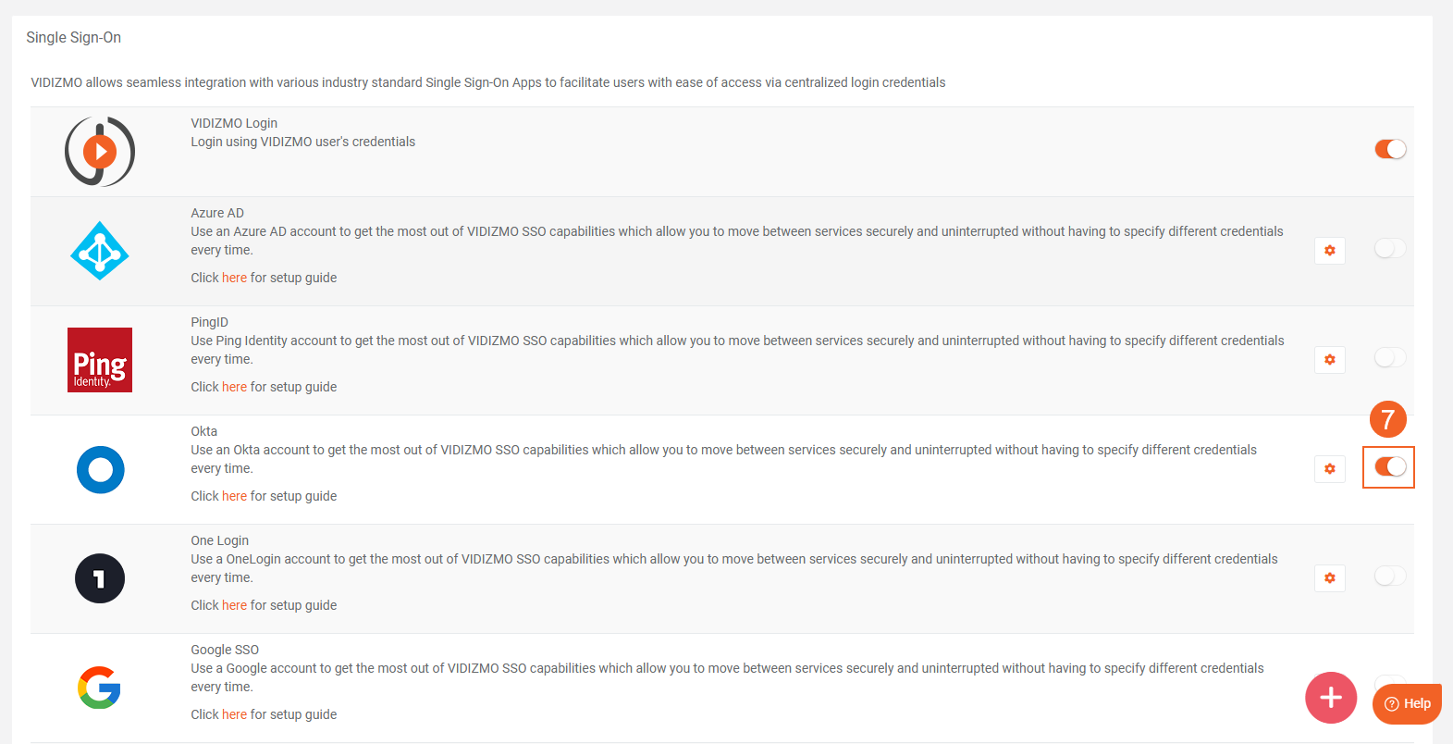Click the VIDIZMO Login logo

100,152
